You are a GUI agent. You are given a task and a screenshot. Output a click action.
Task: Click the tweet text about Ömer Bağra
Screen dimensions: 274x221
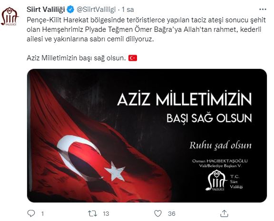click(146, 29)
